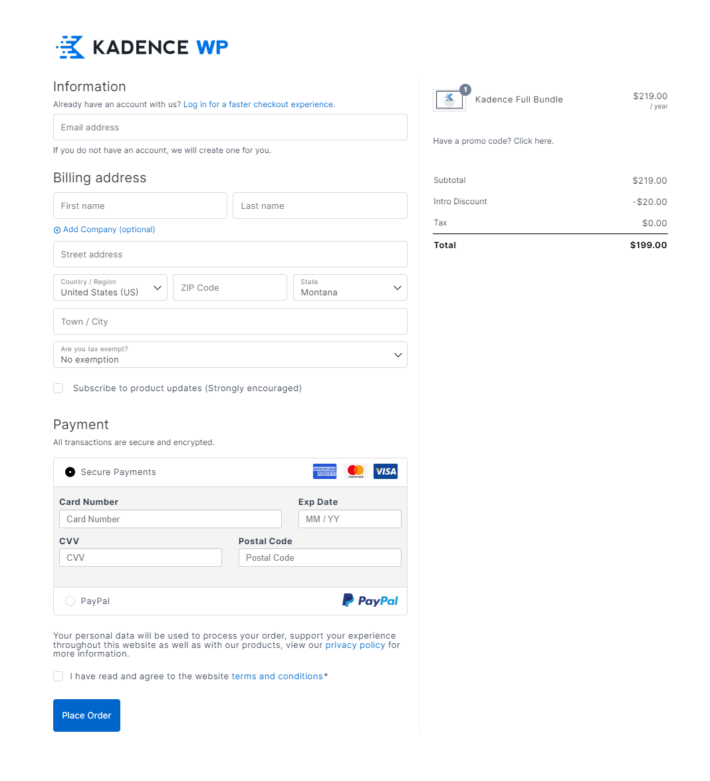Select the PayPal payment radio button
Viewport: 710px width, 781px height.
coord(70,601)
